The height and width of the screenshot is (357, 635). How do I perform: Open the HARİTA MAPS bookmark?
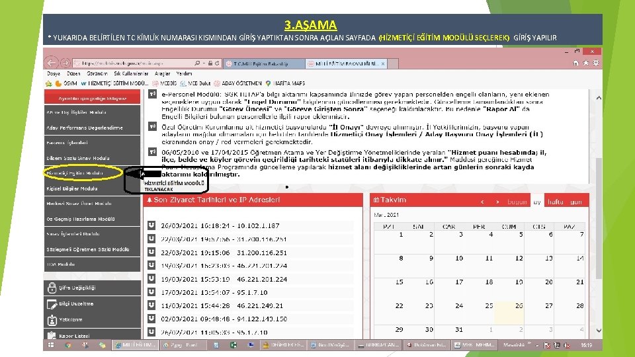click(x=285, y=83)
